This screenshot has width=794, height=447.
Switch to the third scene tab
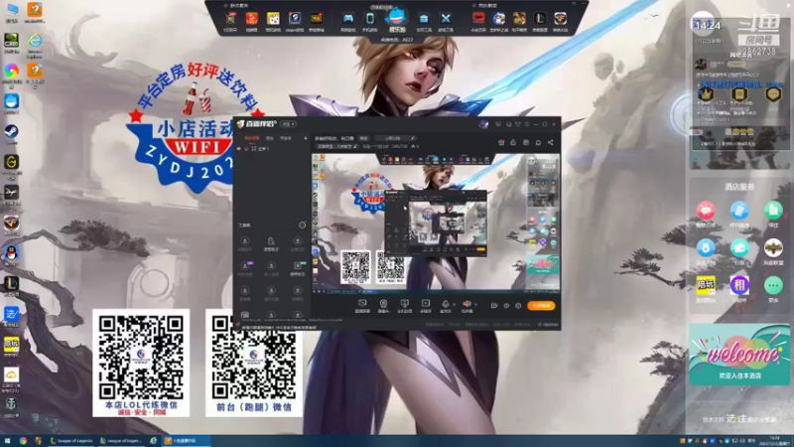click(286, 138)
